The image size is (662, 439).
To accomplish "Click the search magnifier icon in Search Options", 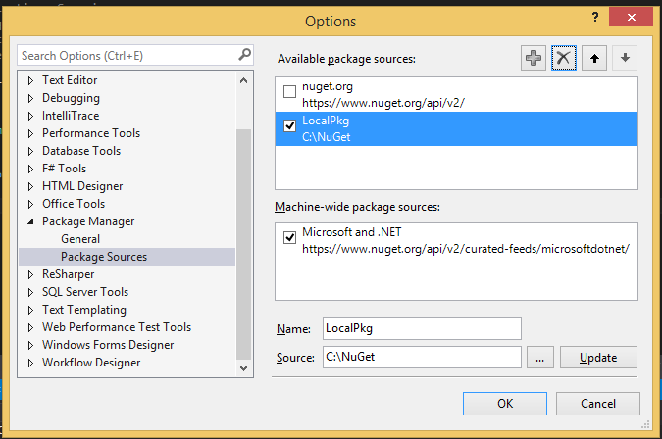I will point(244,55).
